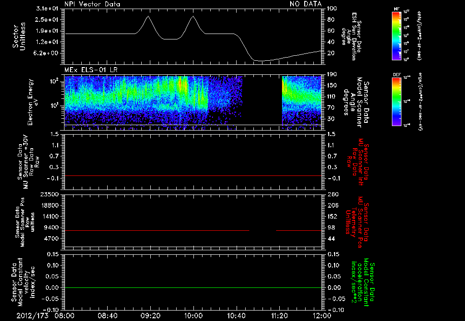Click the 09:20 time axis label

(150, 315)
